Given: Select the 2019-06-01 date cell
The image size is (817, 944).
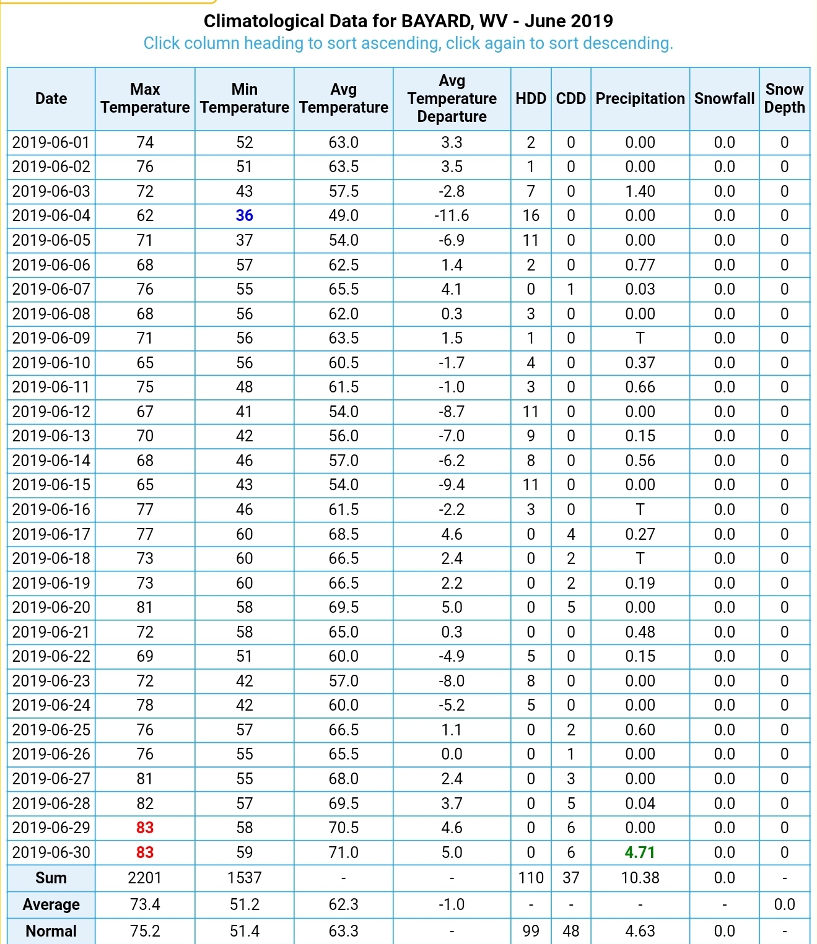Looking at the screenshot, I should pos(51,142).
